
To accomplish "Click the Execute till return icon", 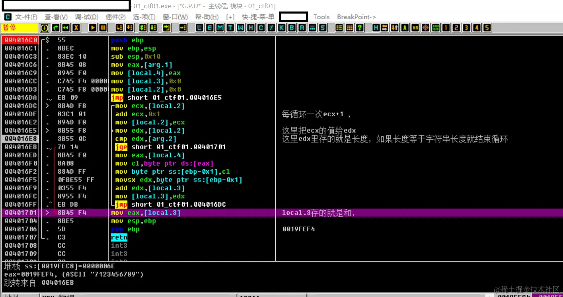I will point(167,28).
